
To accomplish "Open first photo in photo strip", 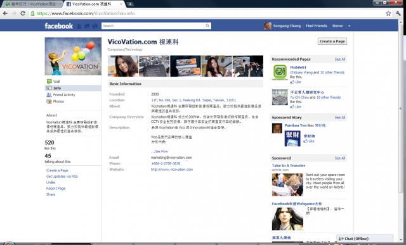I will (123, 66).
